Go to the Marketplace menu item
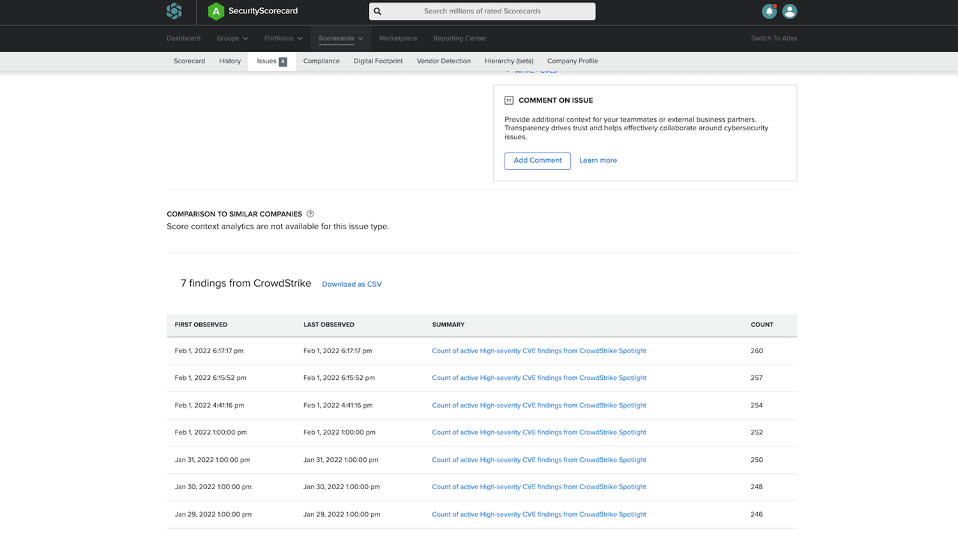Viewport: 958px width, 539px height. (398, 38)
